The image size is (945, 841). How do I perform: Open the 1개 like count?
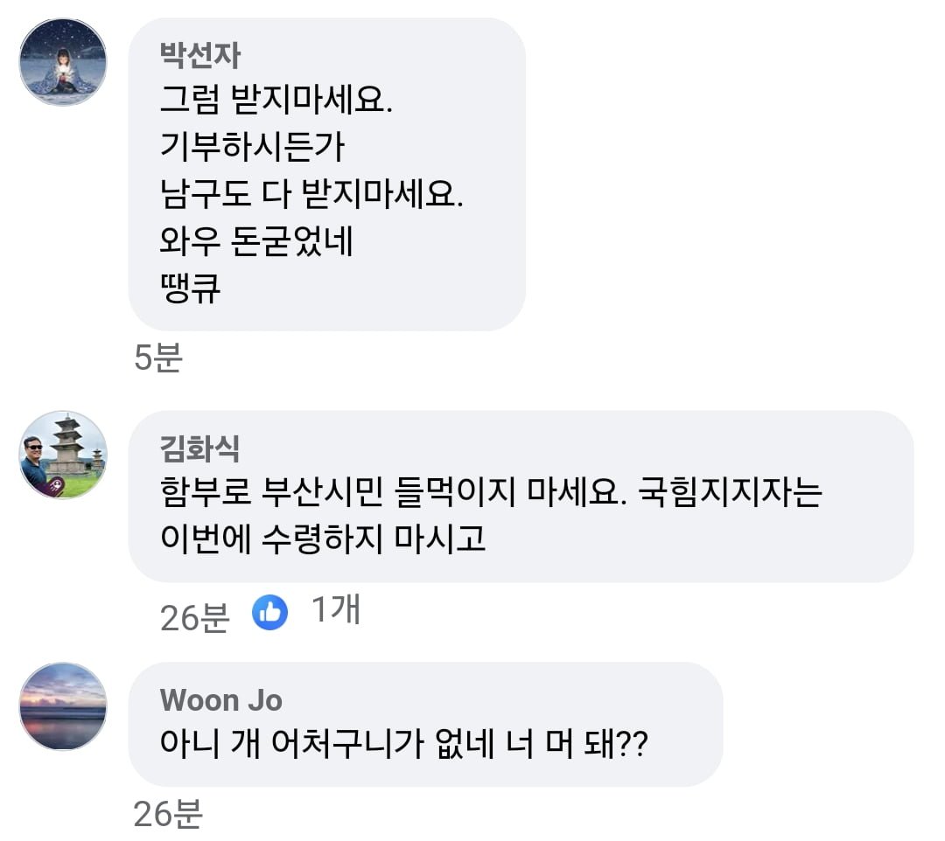click(336, 610)
